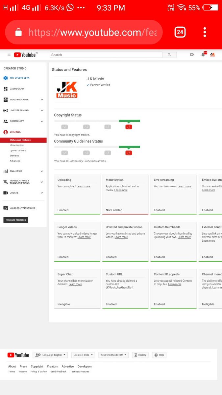Tap the address bar padlock icon
The height and width of the screenshot is (395, 222).
18,32
